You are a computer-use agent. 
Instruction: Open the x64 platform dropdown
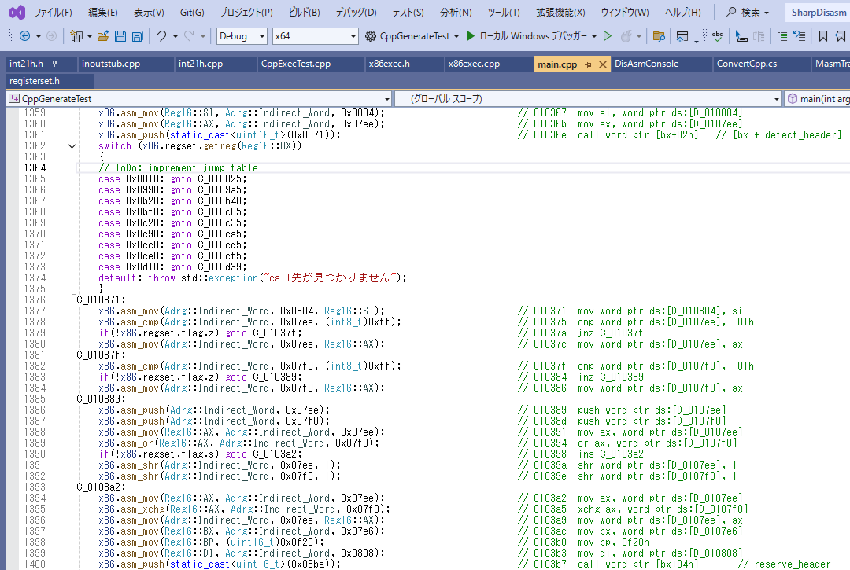pos(315,36)
